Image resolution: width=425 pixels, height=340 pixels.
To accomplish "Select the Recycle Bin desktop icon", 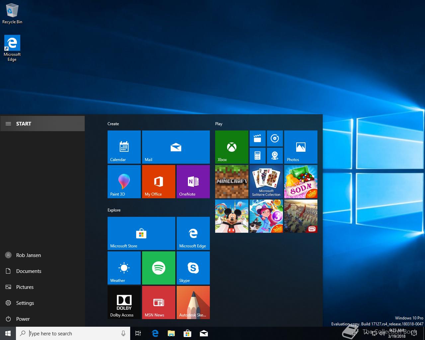I will 12,14.
